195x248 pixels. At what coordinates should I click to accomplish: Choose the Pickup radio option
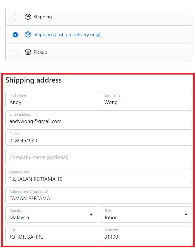point(15,52)
